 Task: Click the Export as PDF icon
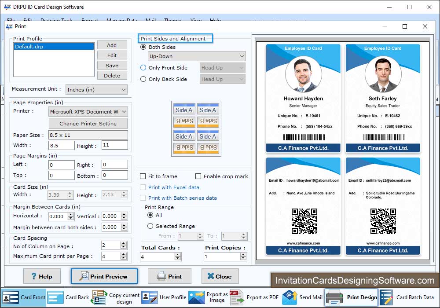pyautogui.click(x=237, y=297)
